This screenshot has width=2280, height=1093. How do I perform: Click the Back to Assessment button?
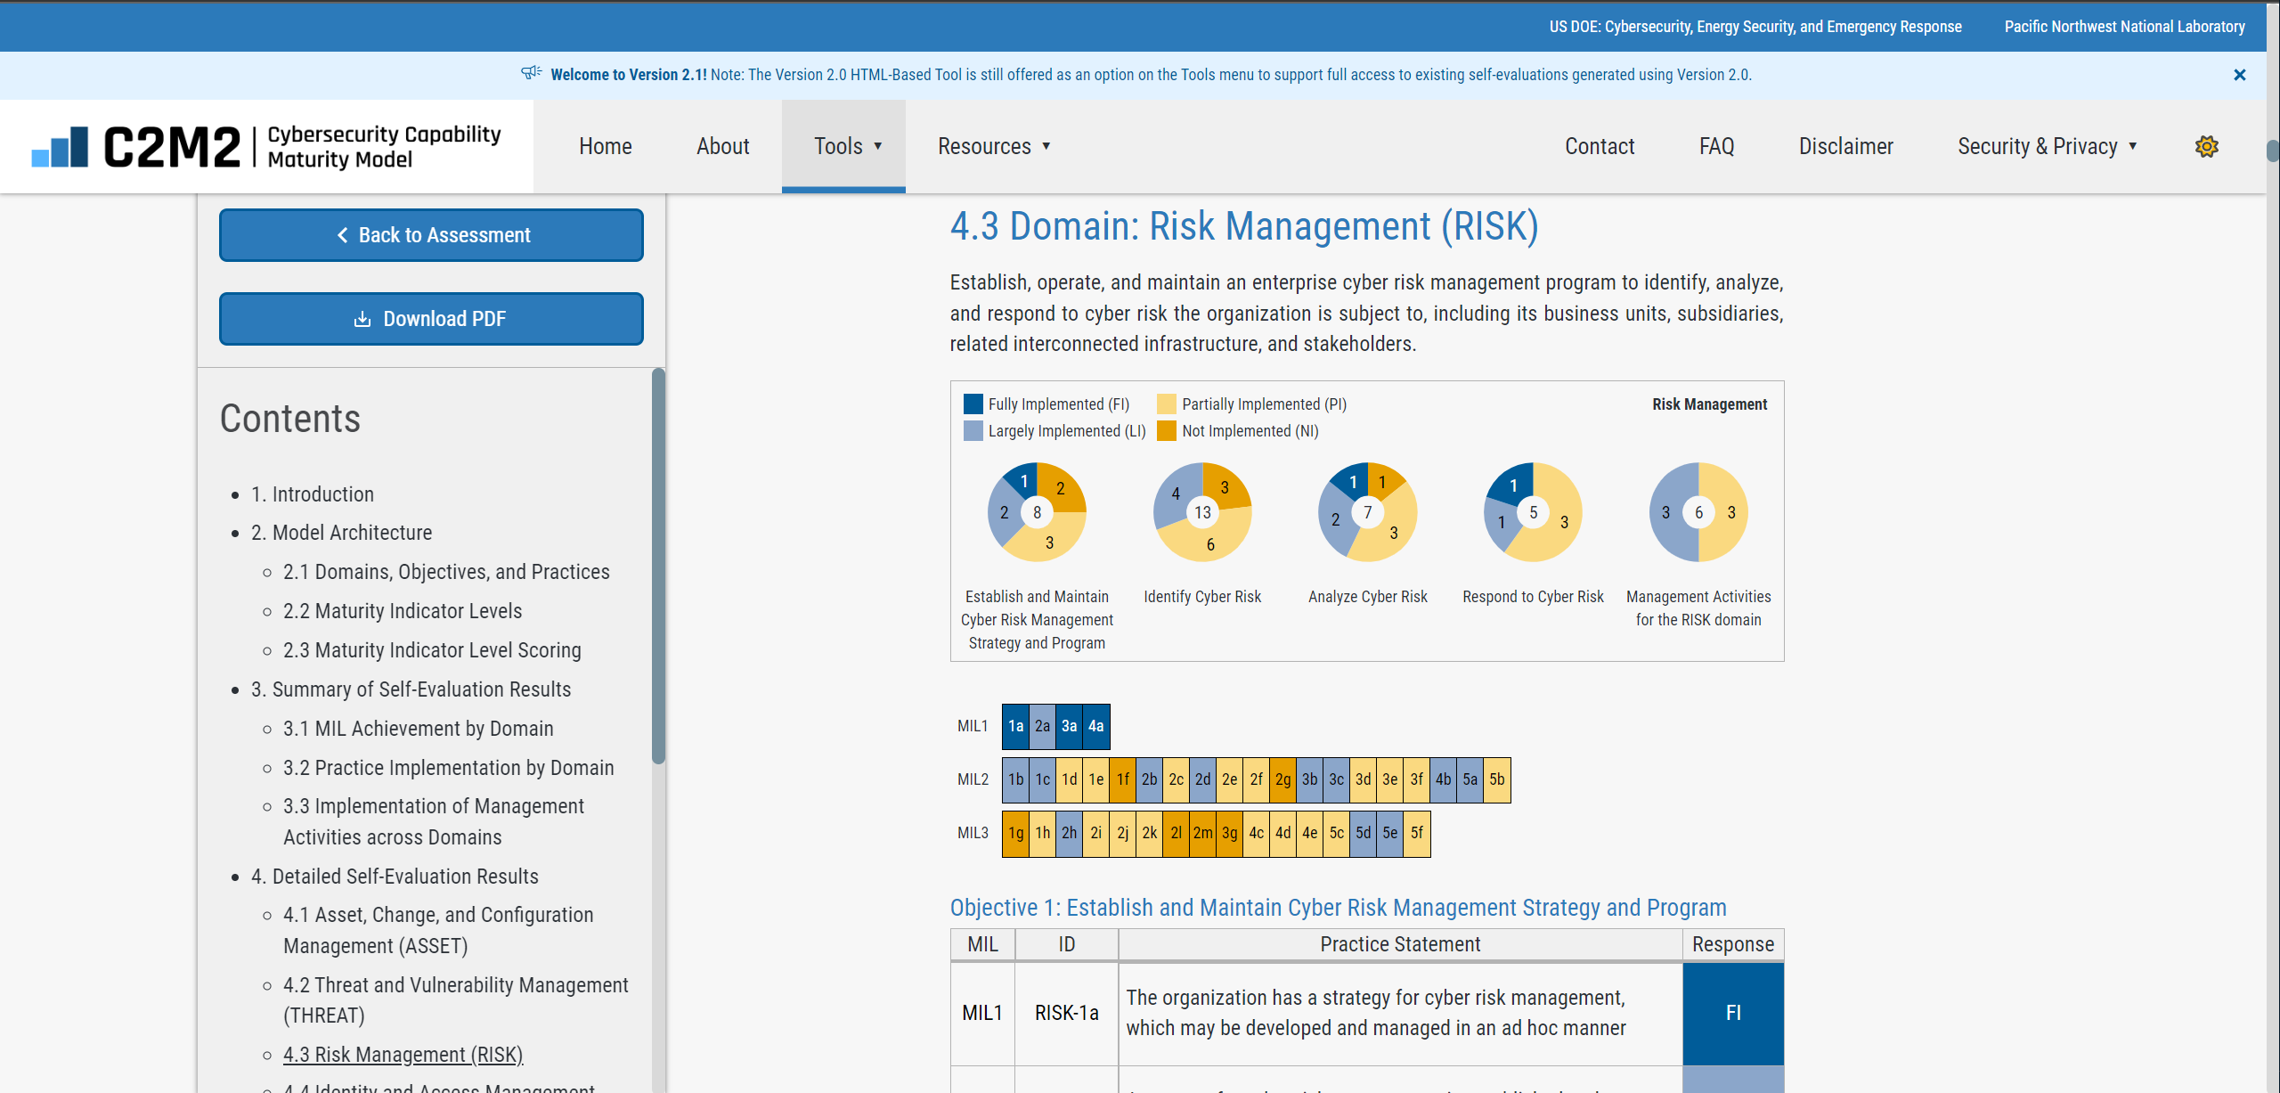point(431,235)
